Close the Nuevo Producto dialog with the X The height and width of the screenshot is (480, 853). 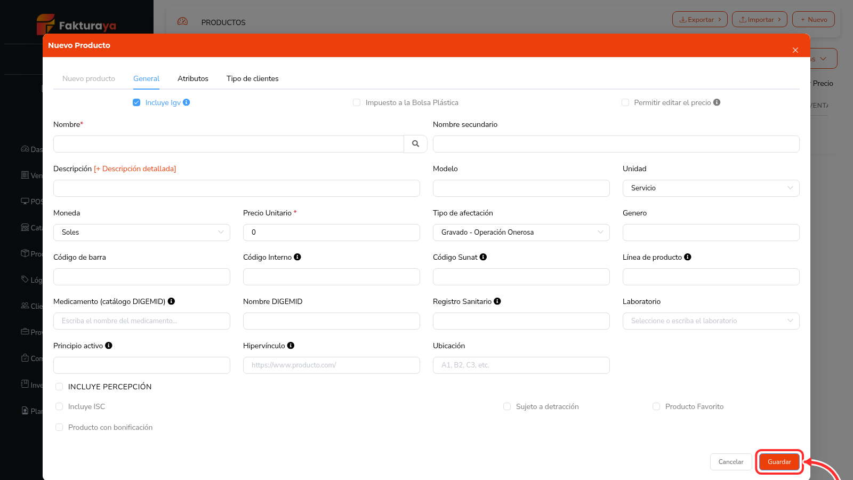[x=795, y=50]
